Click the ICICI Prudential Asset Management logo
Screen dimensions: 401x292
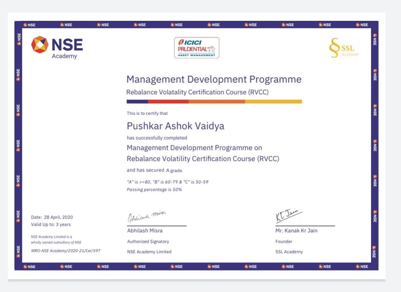pyautogui.click(x=196, y=48)
